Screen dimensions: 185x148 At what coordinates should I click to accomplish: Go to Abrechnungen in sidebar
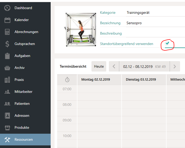pyautogui.click(x=26, y=32)
